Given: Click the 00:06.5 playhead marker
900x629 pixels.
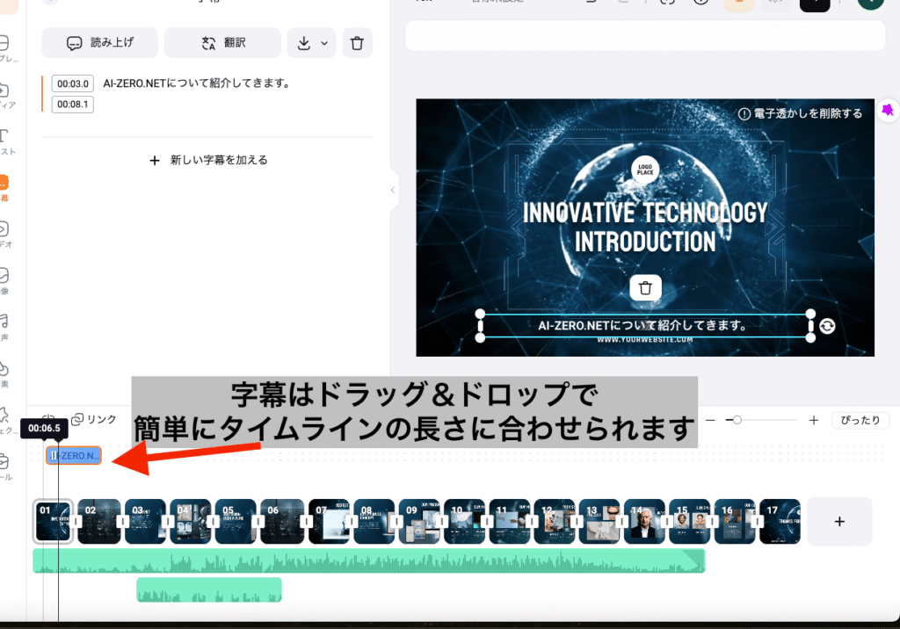Looking at the screenshot, I should pos(44,428).
